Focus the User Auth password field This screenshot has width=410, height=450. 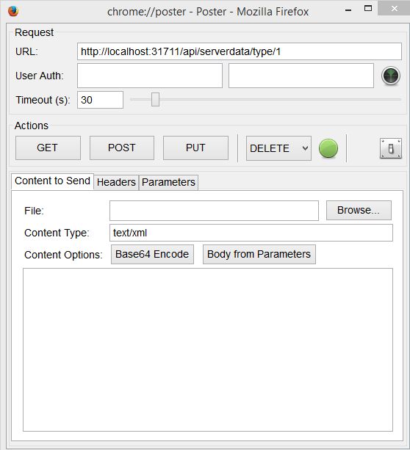tap(301, 76)
